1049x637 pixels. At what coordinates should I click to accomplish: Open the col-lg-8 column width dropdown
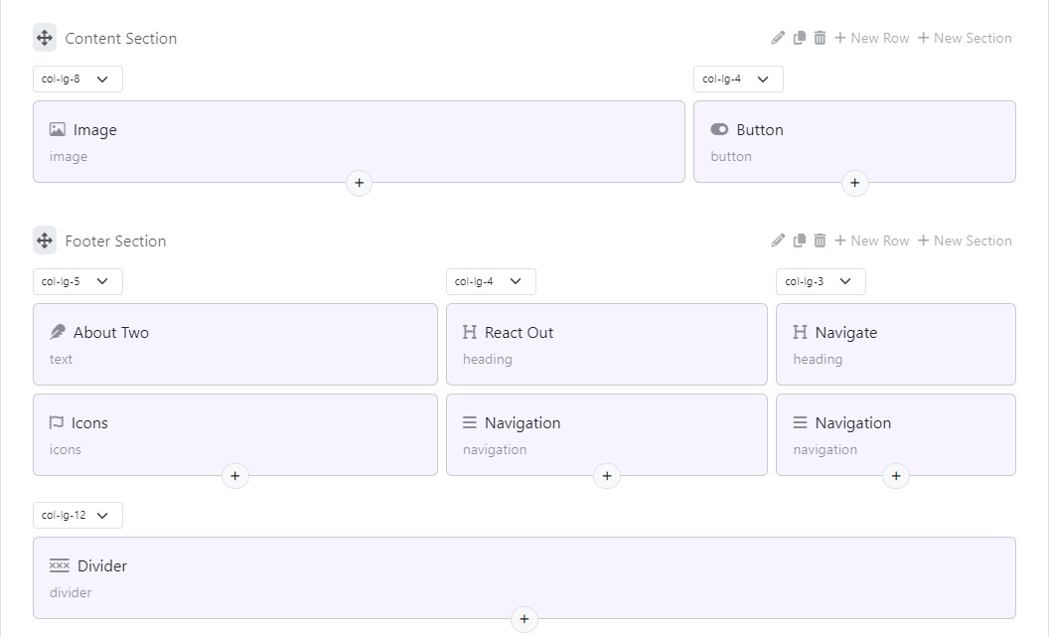[x=77, y=79]
